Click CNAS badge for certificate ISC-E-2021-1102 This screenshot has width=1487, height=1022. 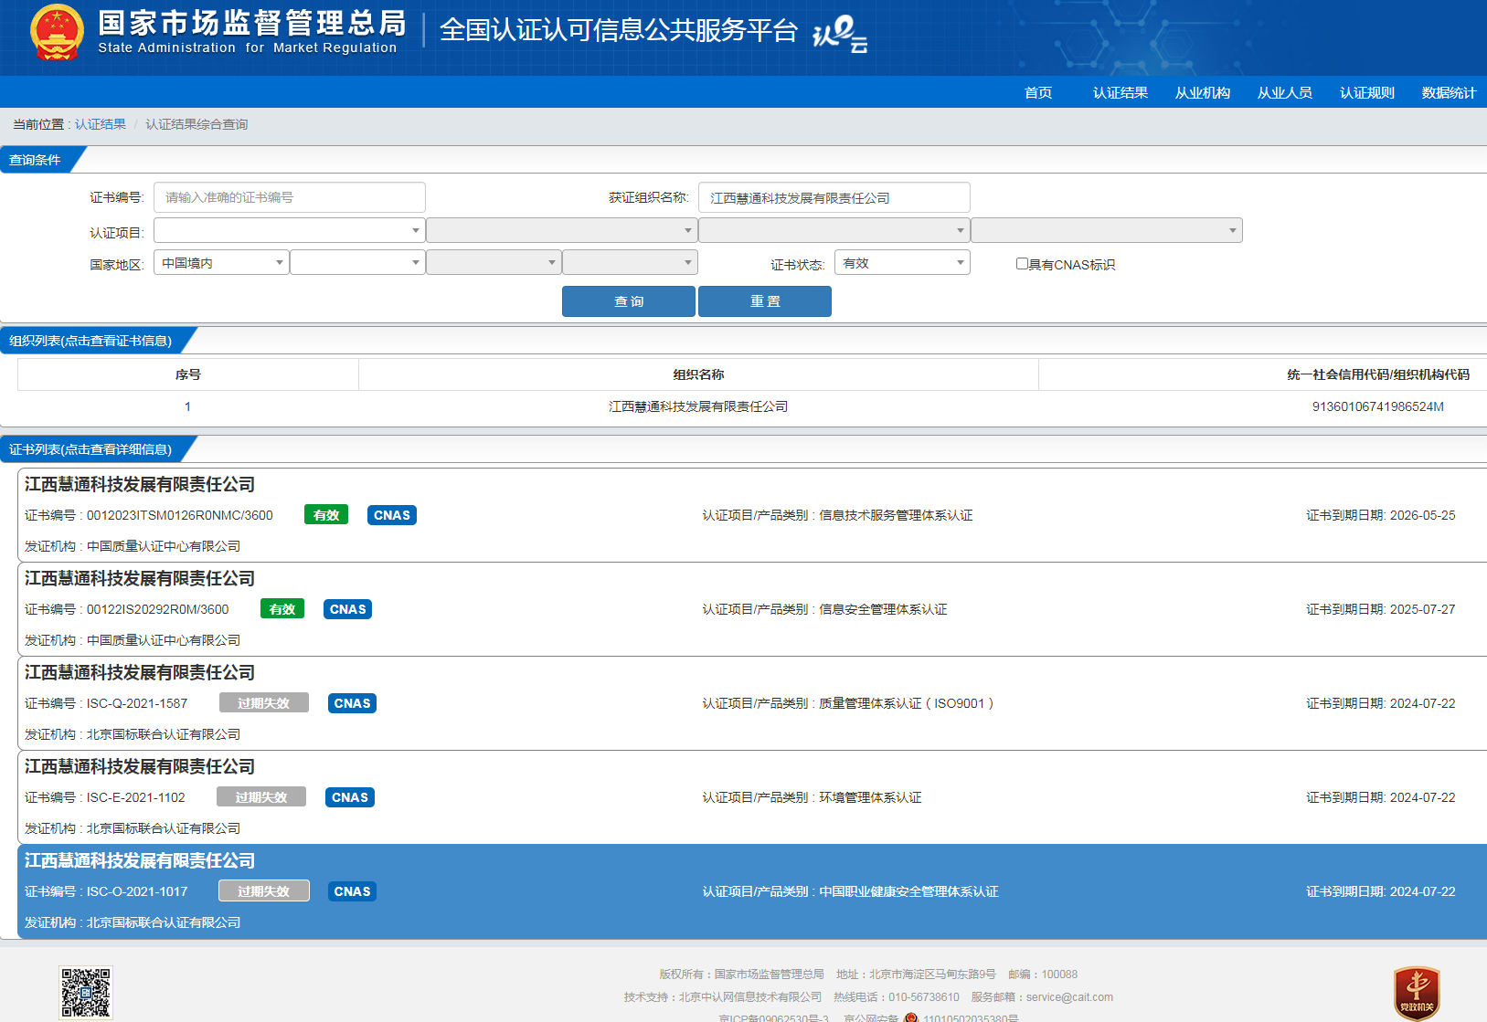click(350, 797)
